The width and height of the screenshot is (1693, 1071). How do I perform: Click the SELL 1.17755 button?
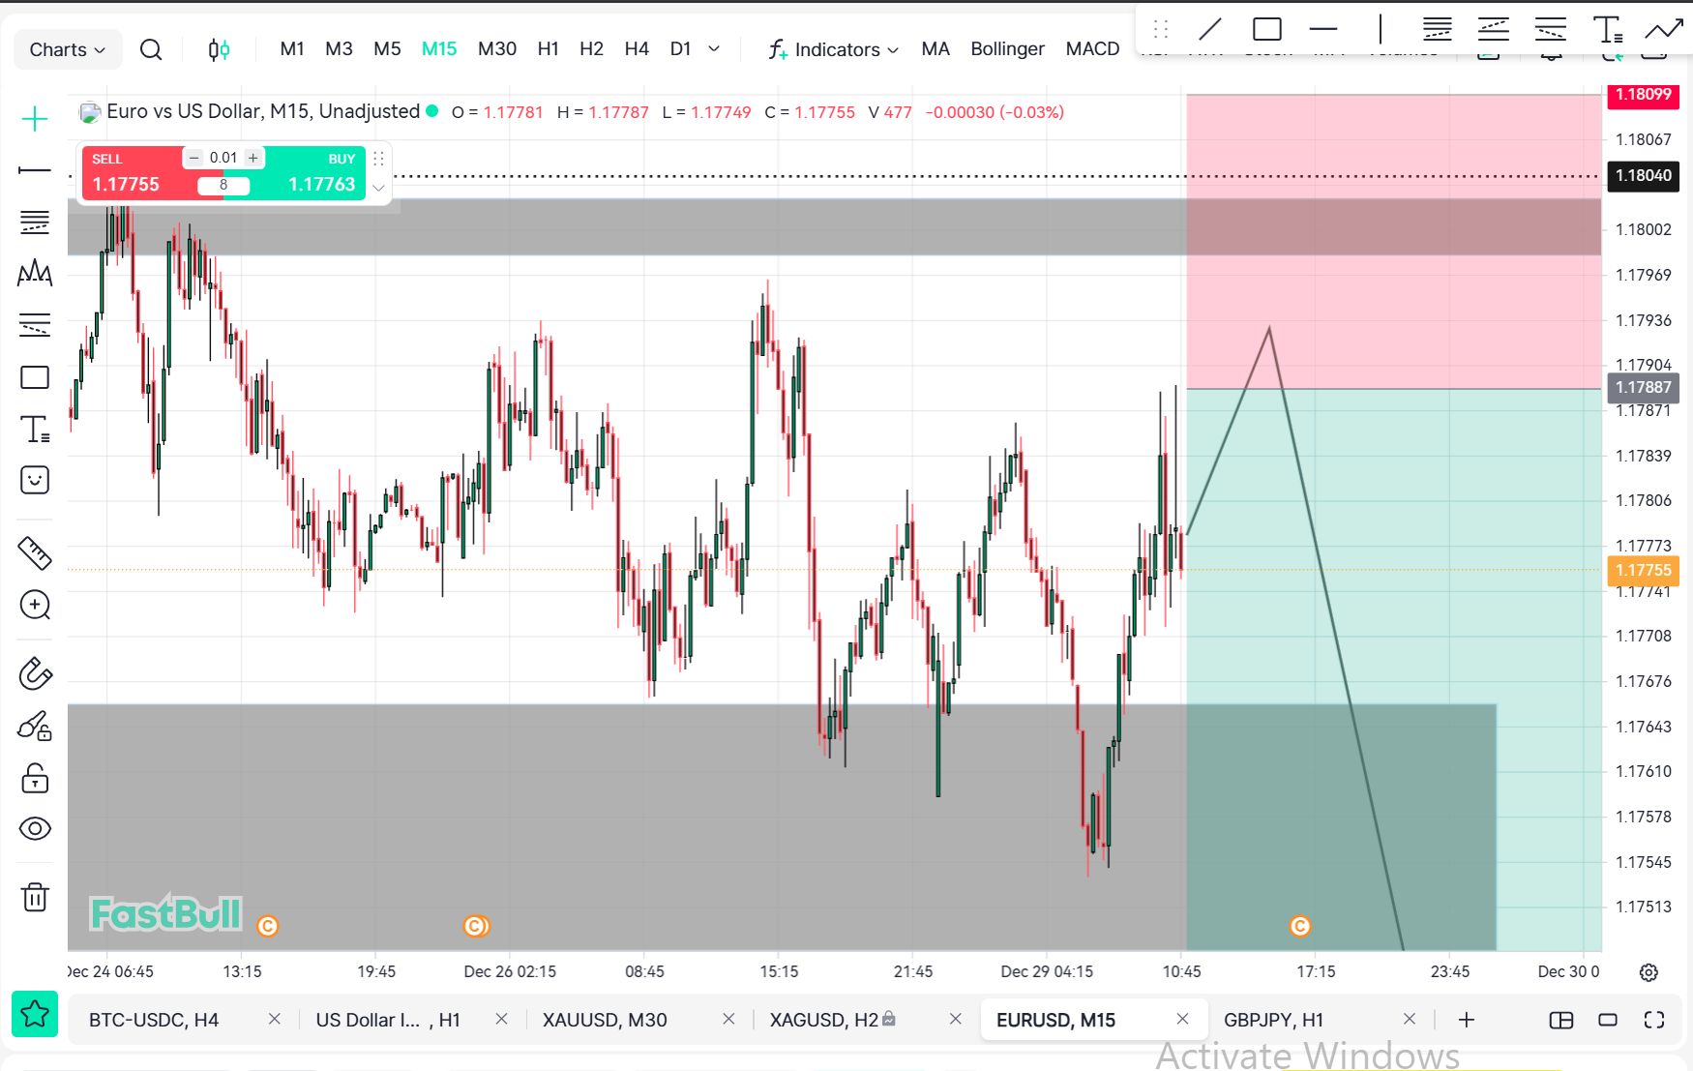(131, 173)
